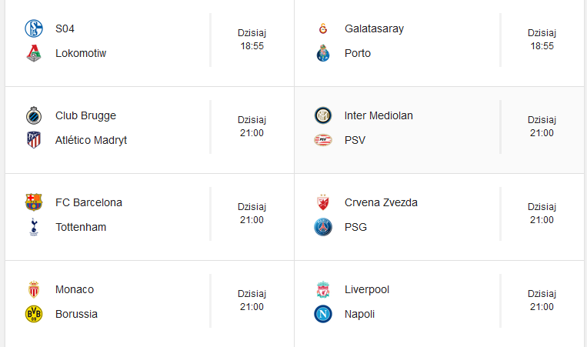Select the Atlético Madryt club logo
This screenshot has width=587, height=347.
tap(34, 141)
